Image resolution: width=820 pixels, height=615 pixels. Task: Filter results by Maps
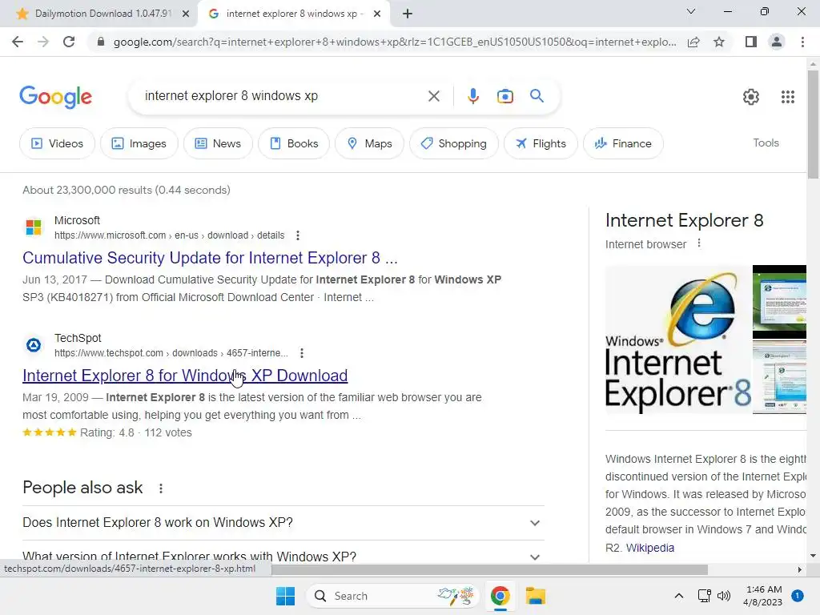pos(369,143)
